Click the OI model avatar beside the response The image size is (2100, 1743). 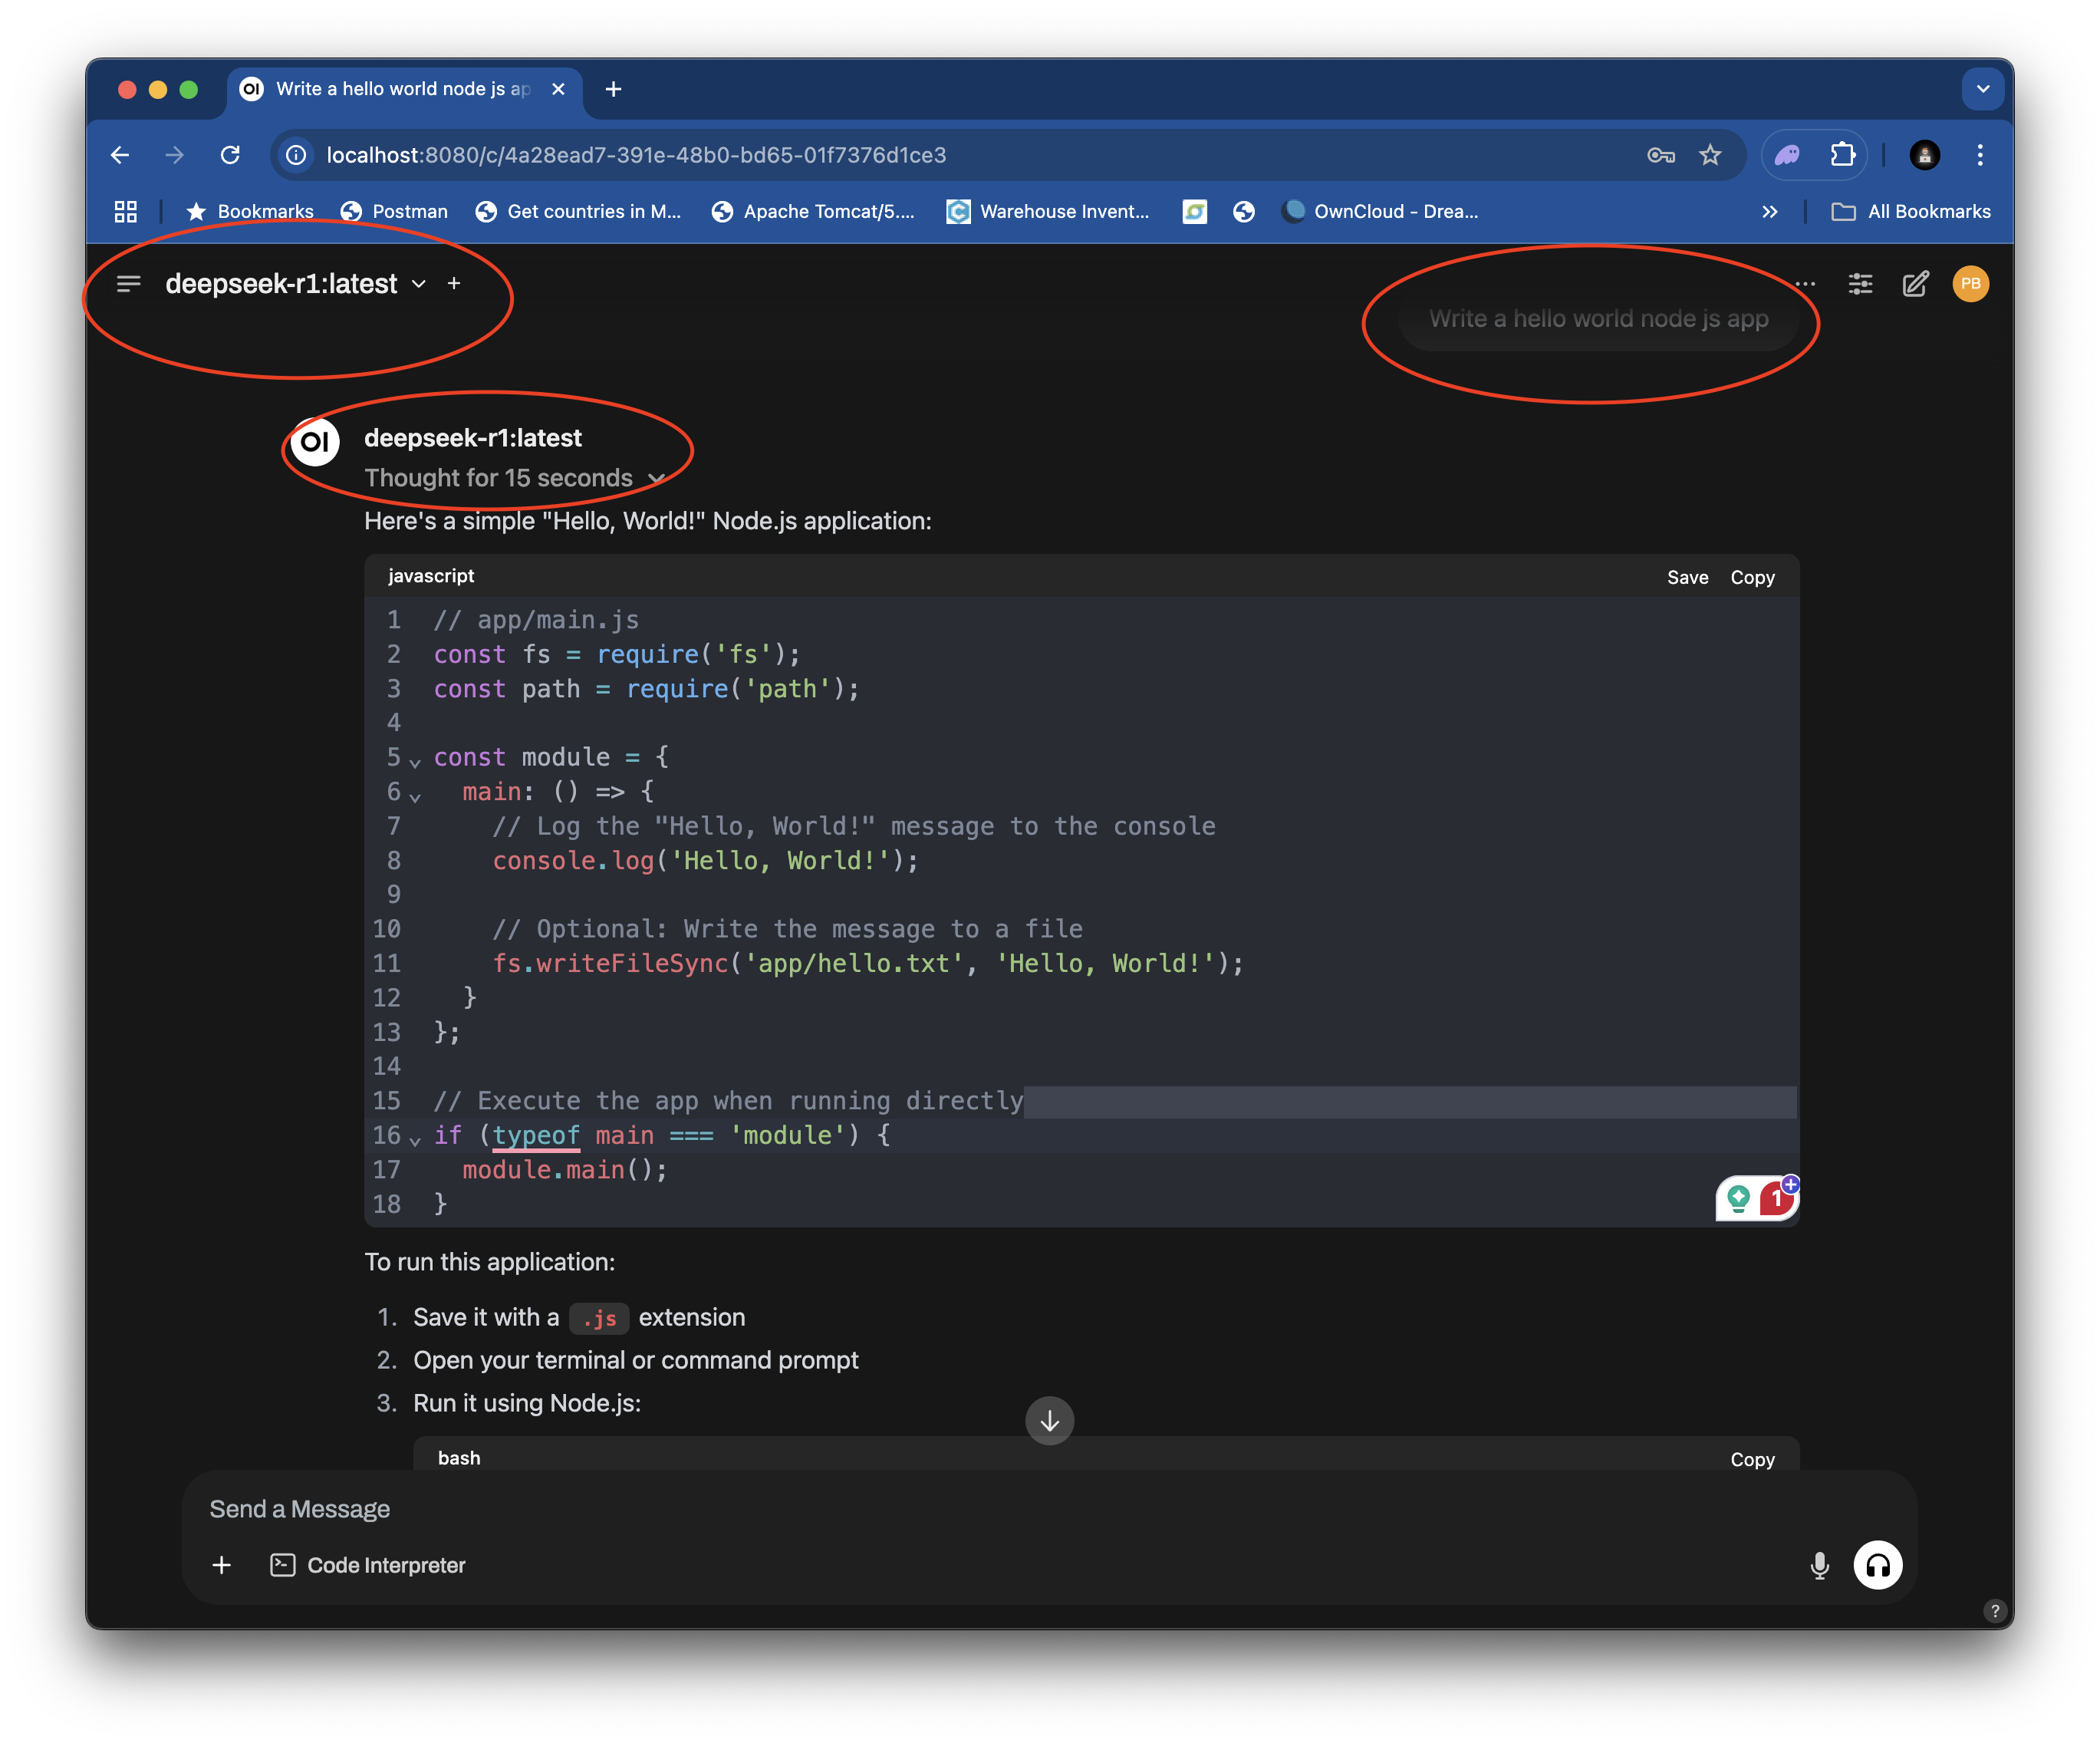[x=315, y=441]
